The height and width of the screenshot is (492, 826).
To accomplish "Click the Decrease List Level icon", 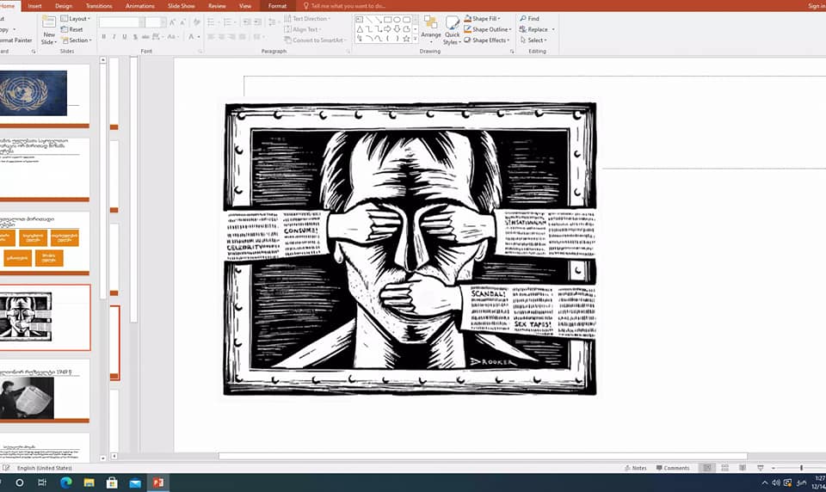I will click(247, 22).
